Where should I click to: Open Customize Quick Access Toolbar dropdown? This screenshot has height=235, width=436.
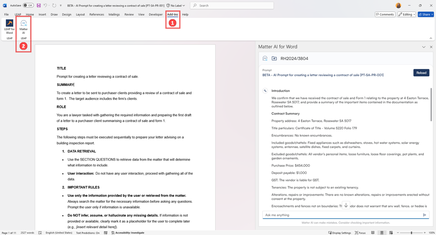tap(61, 5)
